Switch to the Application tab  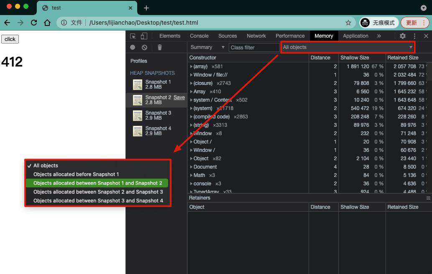[355, 36]
